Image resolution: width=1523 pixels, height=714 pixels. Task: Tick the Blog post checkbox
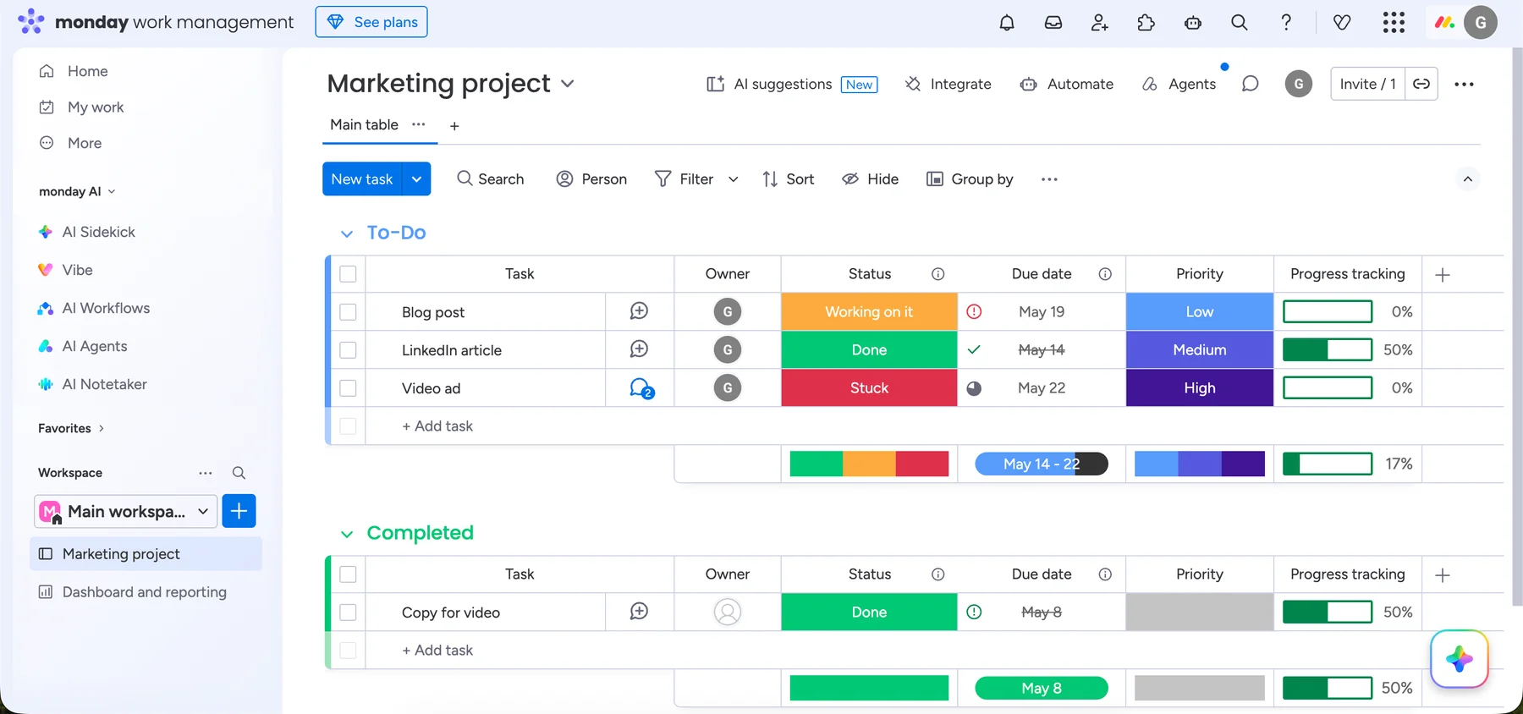point(348,312)
